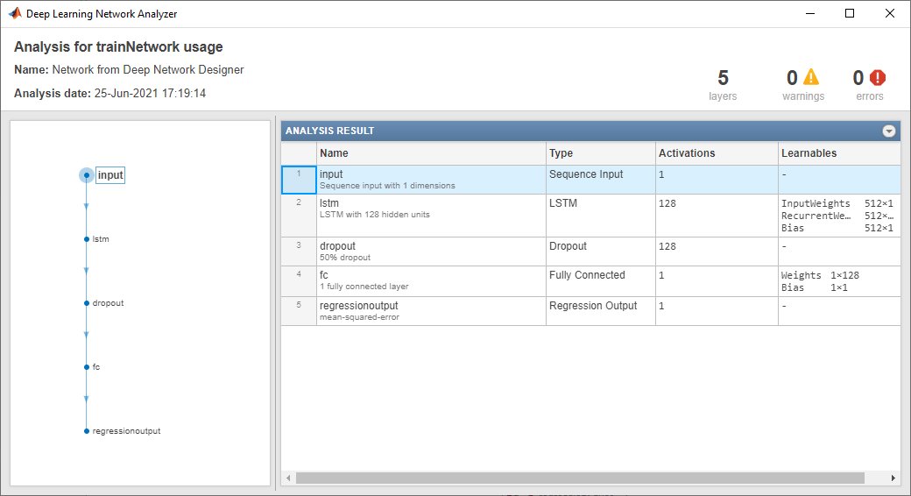Click the yellow warnings triangle icon
This screenshot has width=911, height=496.
[x=812, y=77]
